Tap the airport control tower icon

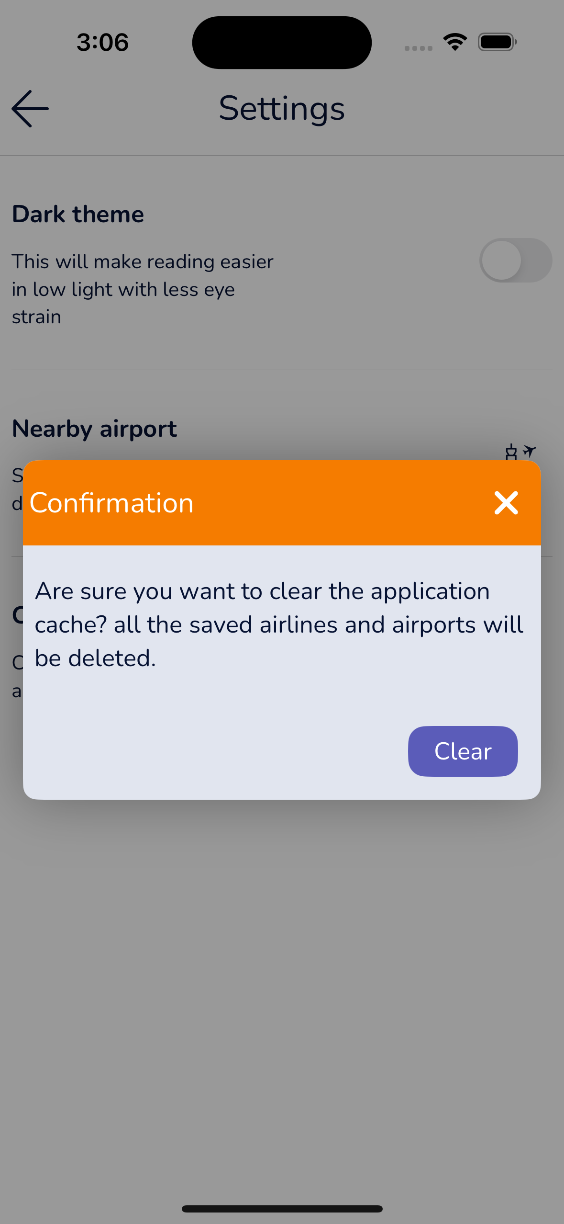[x=510, y=452]
